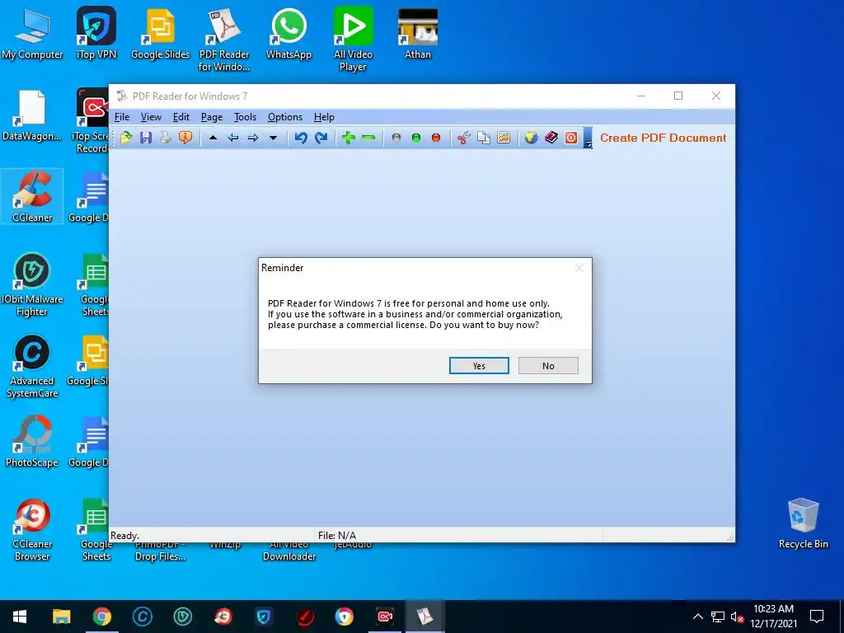Screen dimensions: 844x633
Task: Open the Edit menu
Action: tap(181, 117)
